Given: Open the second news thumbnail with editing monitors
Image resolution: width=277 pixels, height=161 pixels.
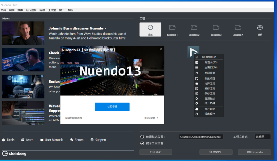Looking at the screenshot, I should coord(23,60).
